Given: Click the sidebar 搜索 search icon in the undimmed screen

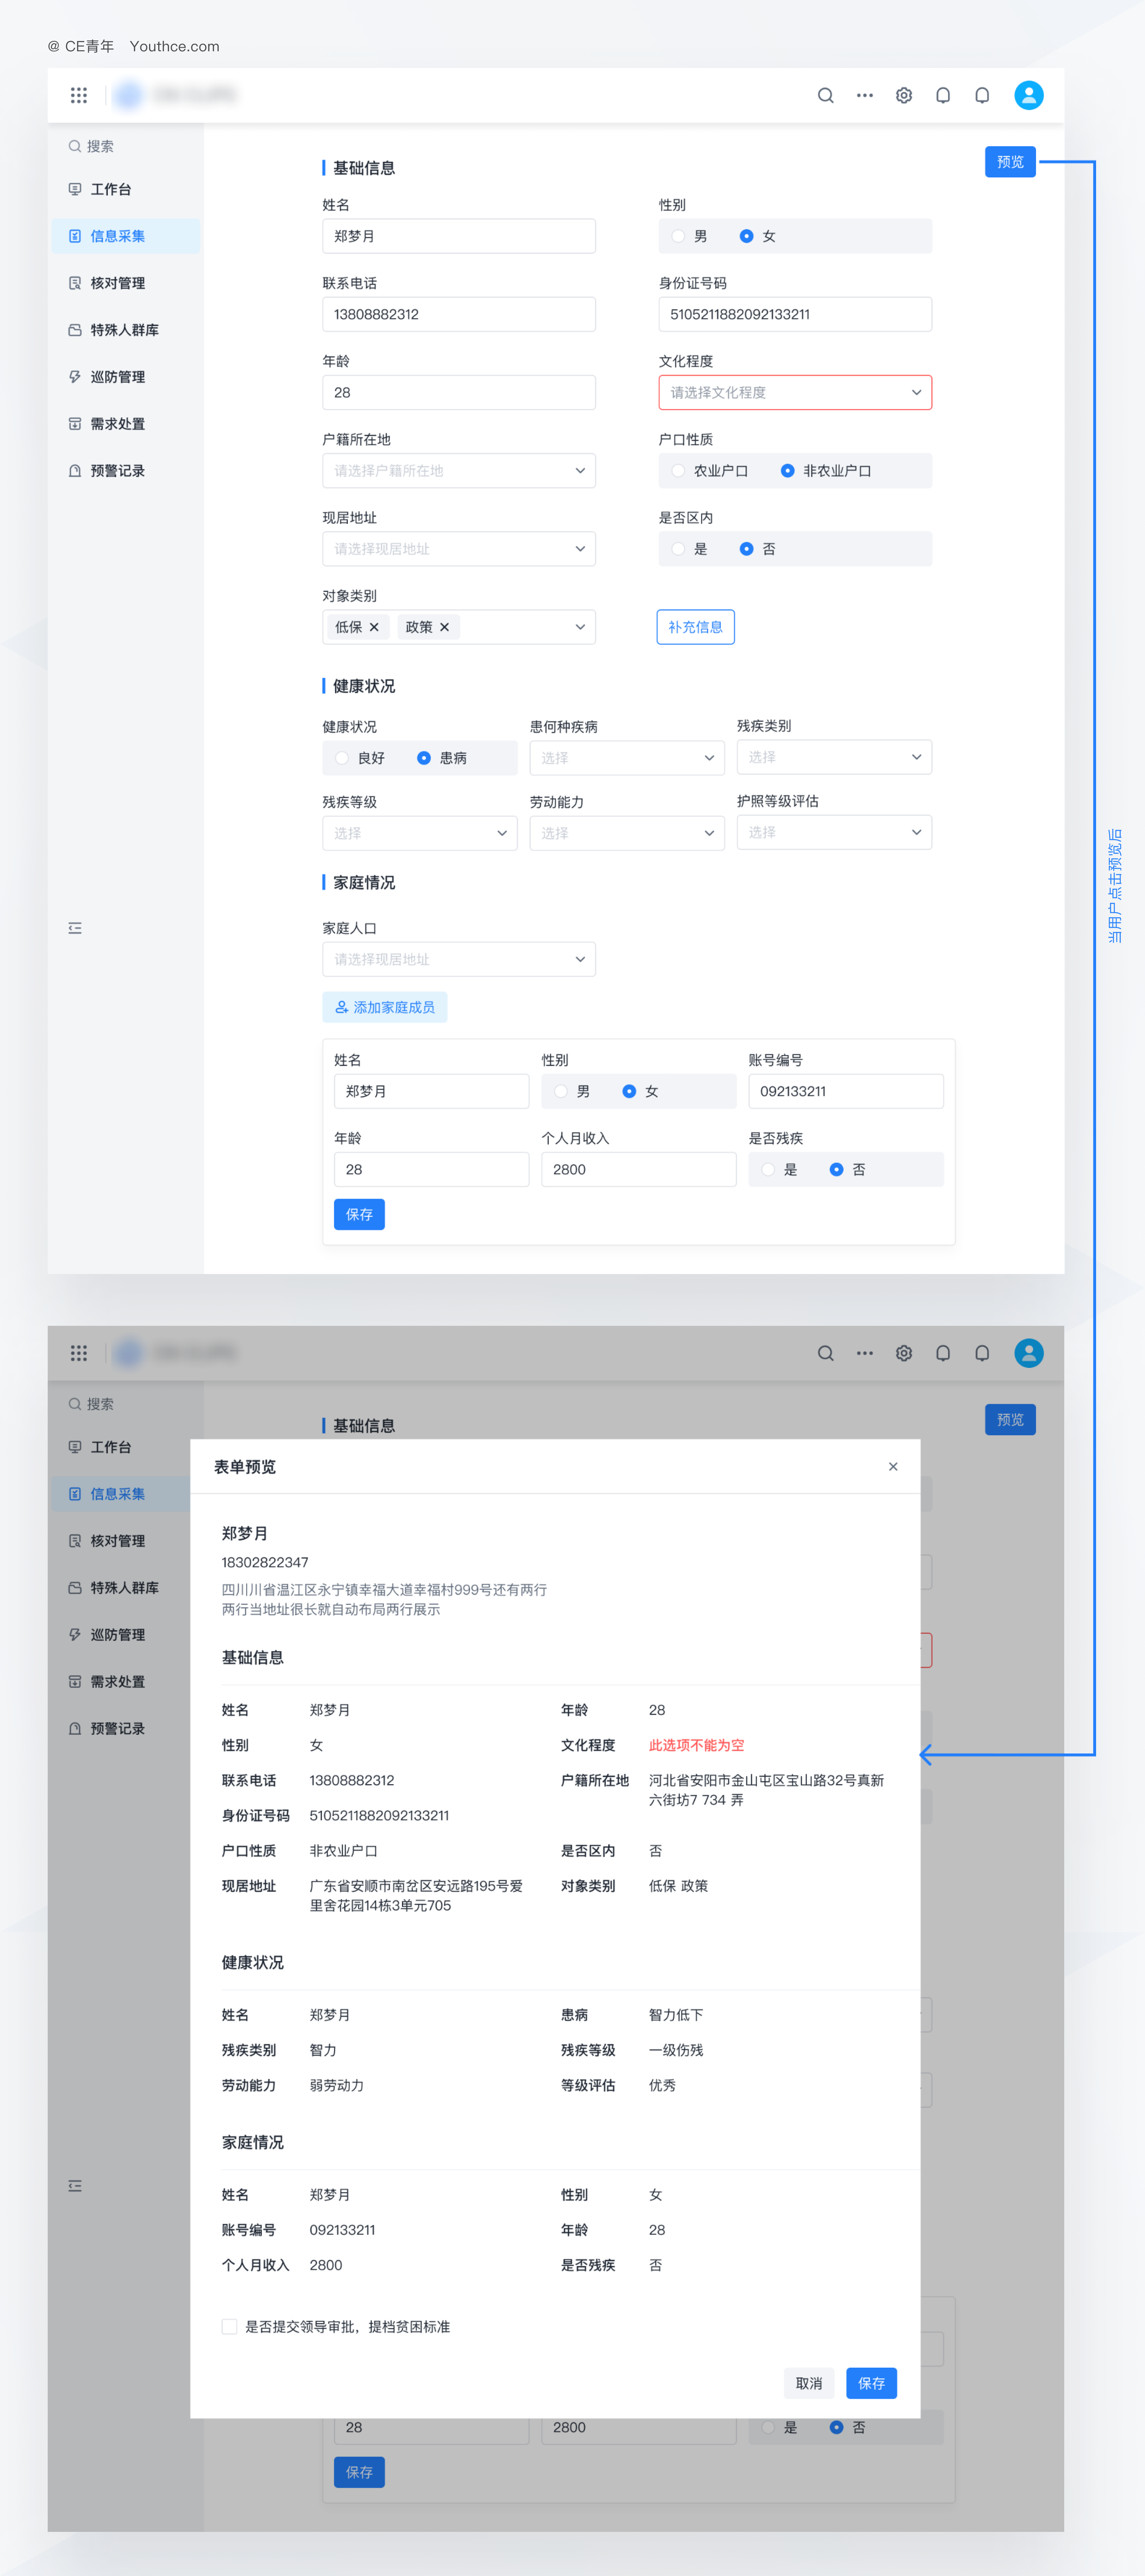Looking at the screenshot, I should 75,146.
